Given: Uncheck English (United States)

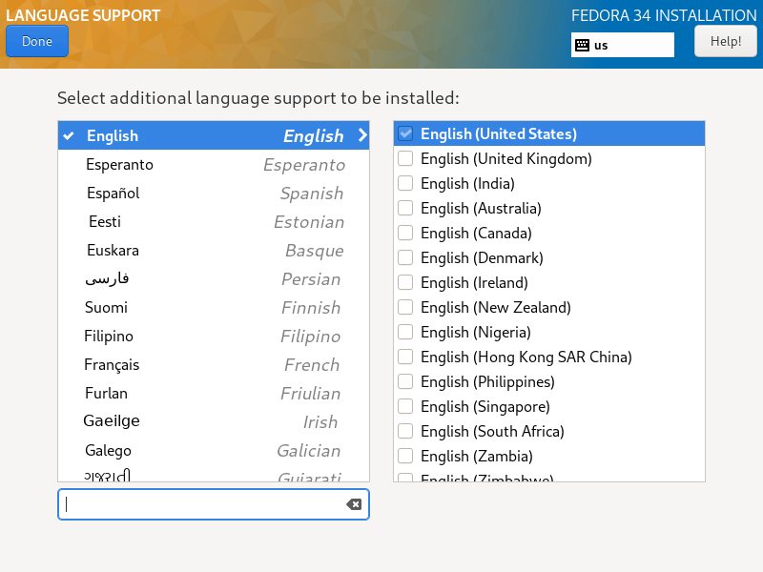Looking at the screenshot, I should click(405, 134).
